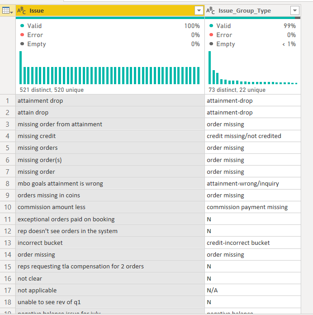Select the 'mbo goals attainment is wrong' cell

(x=110, y=183)
